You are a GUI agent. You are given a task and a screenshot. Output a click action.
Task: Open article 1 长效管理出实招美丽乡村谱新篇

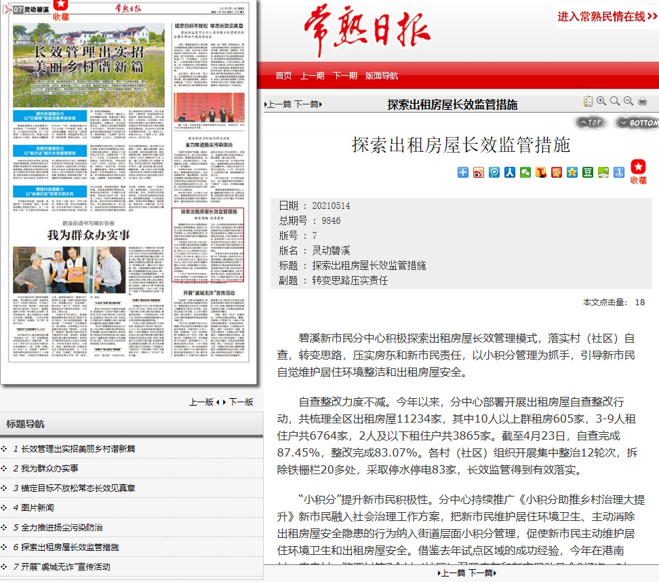point(78,448)
